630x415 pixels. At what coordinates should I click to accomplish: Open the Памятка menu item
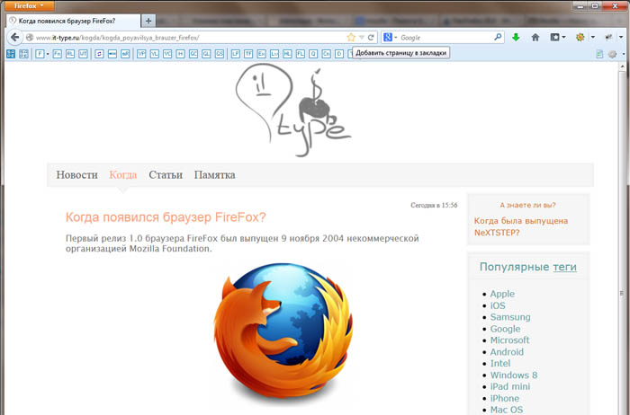(214, 175)
